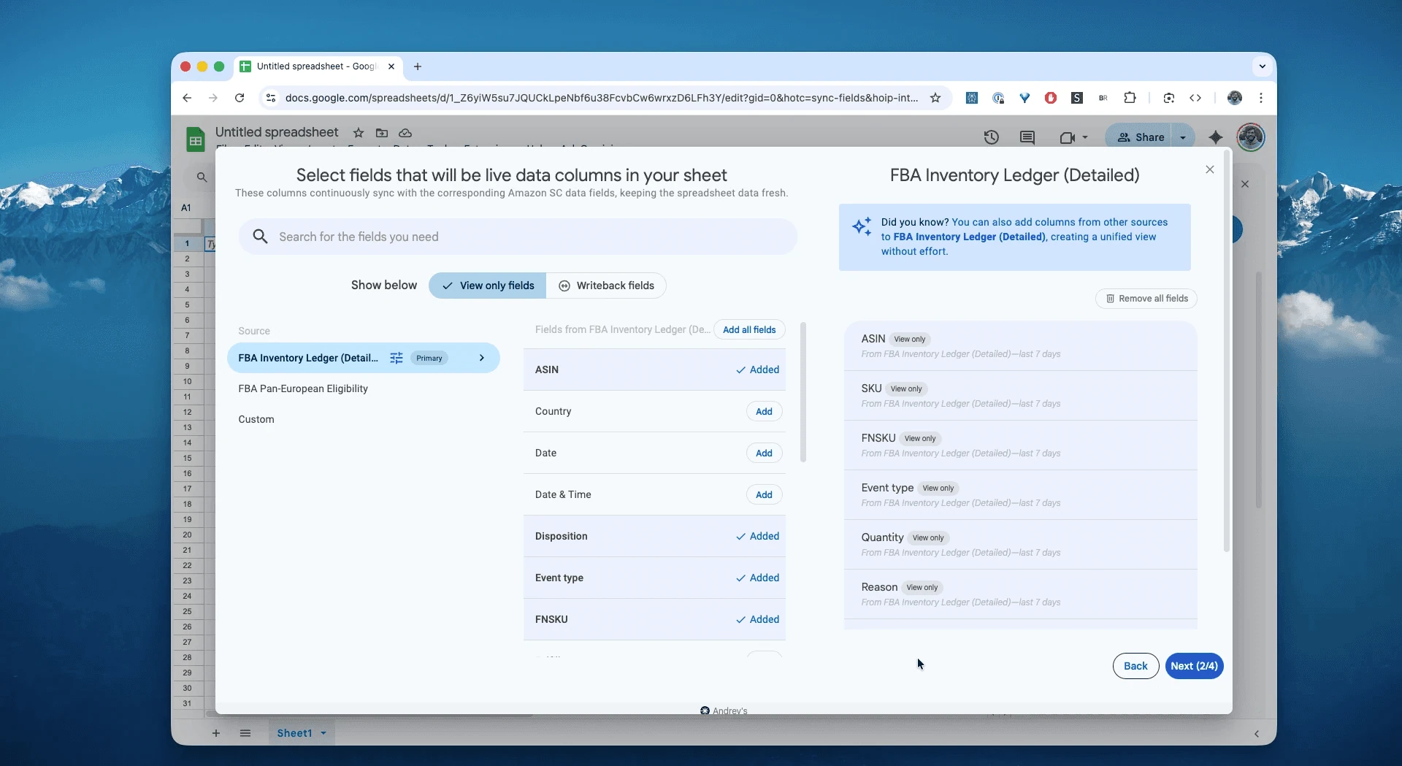Open the Google account avatar
The width and height of the screenshot is (1402, 766).
point(1251,137)
